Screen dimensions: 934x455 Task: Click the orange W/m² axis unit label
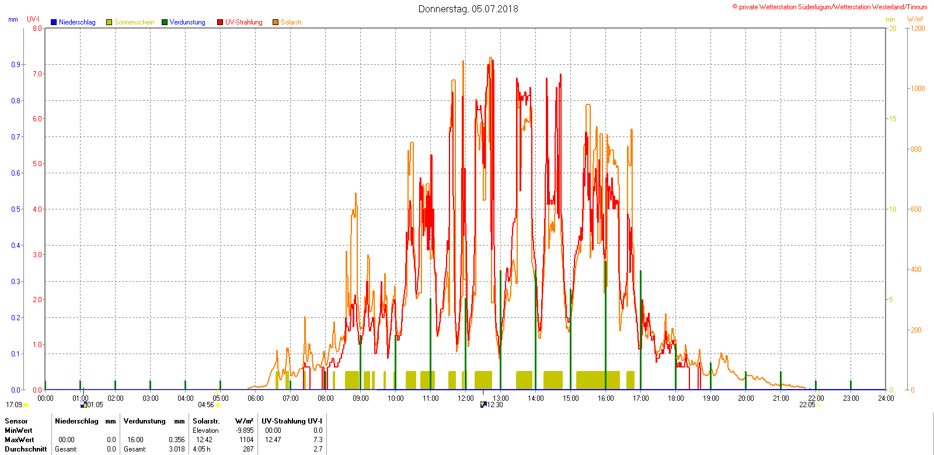coord(915,19)
